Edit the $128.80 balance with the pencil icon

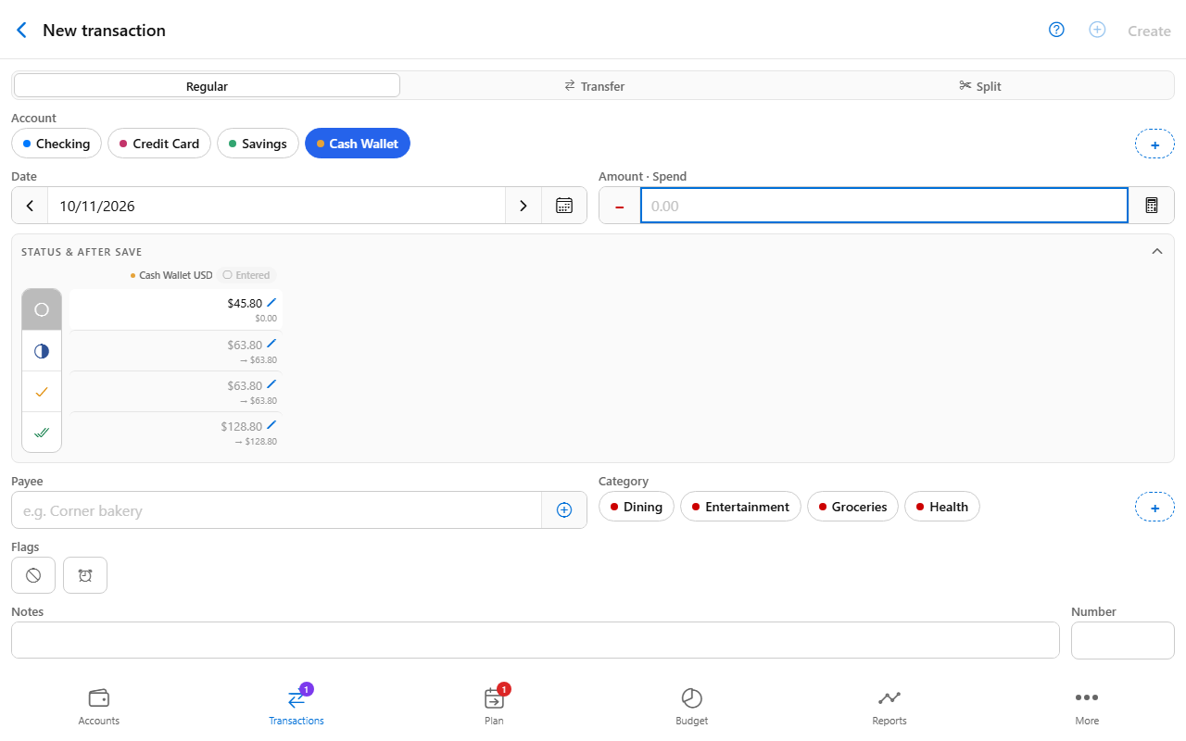pos(271,426)
